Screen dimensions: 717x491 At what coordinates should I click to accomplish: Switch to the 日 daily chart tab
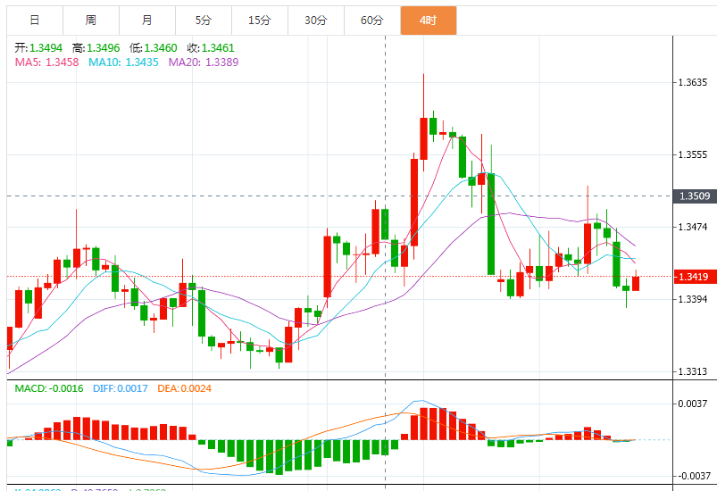(35, 21)
